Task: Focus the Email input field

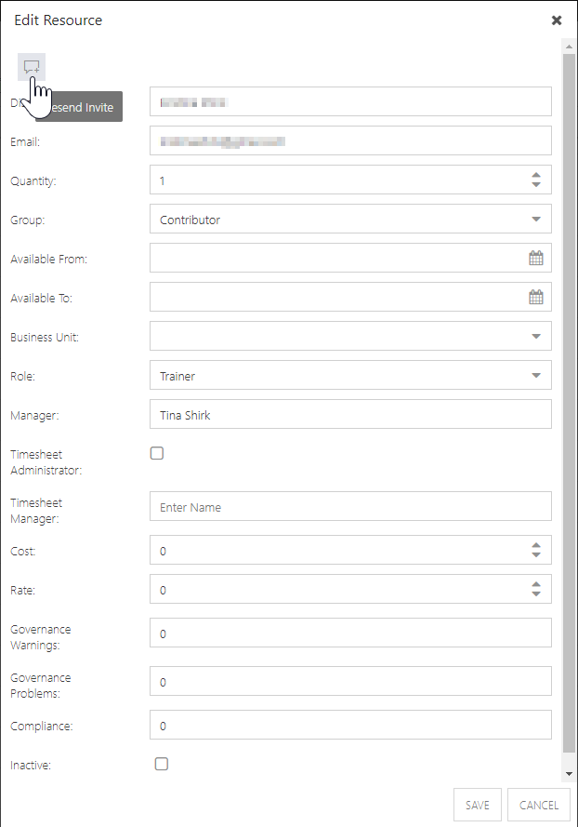Action: pyautogui.click(x=350, y=140)
